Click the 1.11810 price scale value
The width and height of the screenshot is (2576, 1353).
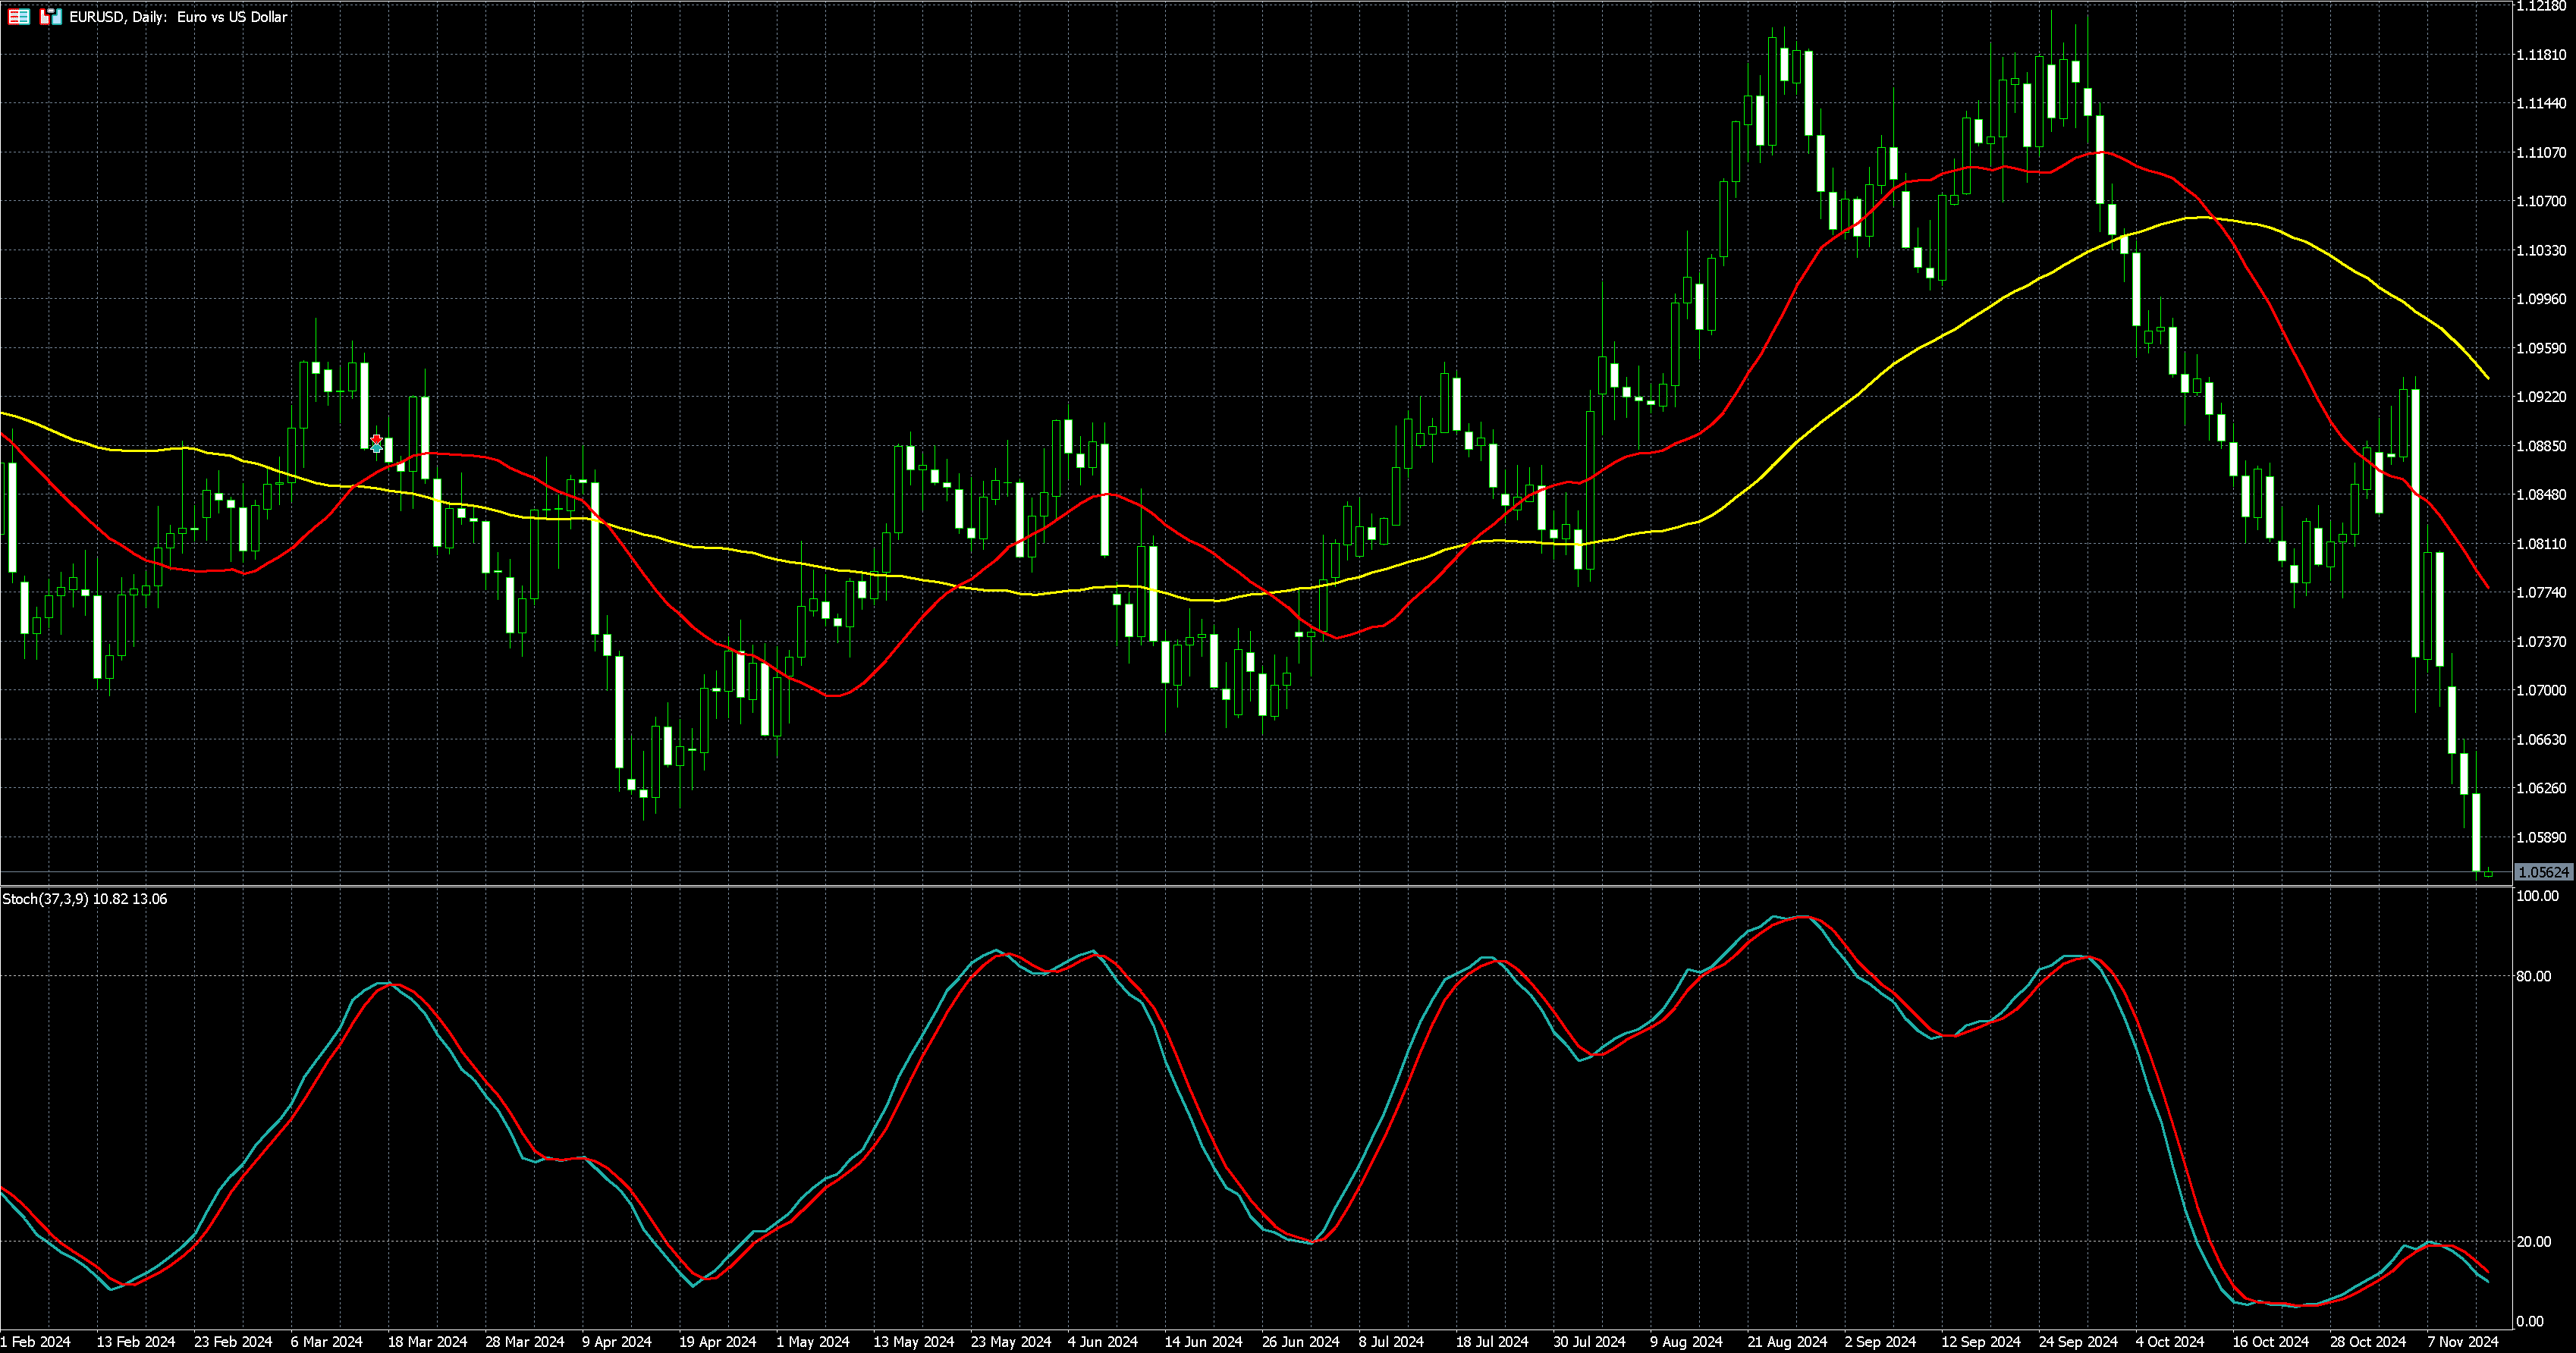tap(2541, 55)
